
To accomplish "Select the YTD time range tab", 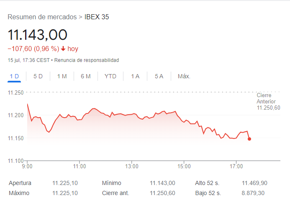I will [110, 76].
